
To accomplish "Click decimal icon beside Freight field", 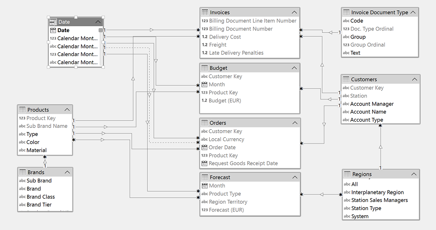I will point(204,45).
